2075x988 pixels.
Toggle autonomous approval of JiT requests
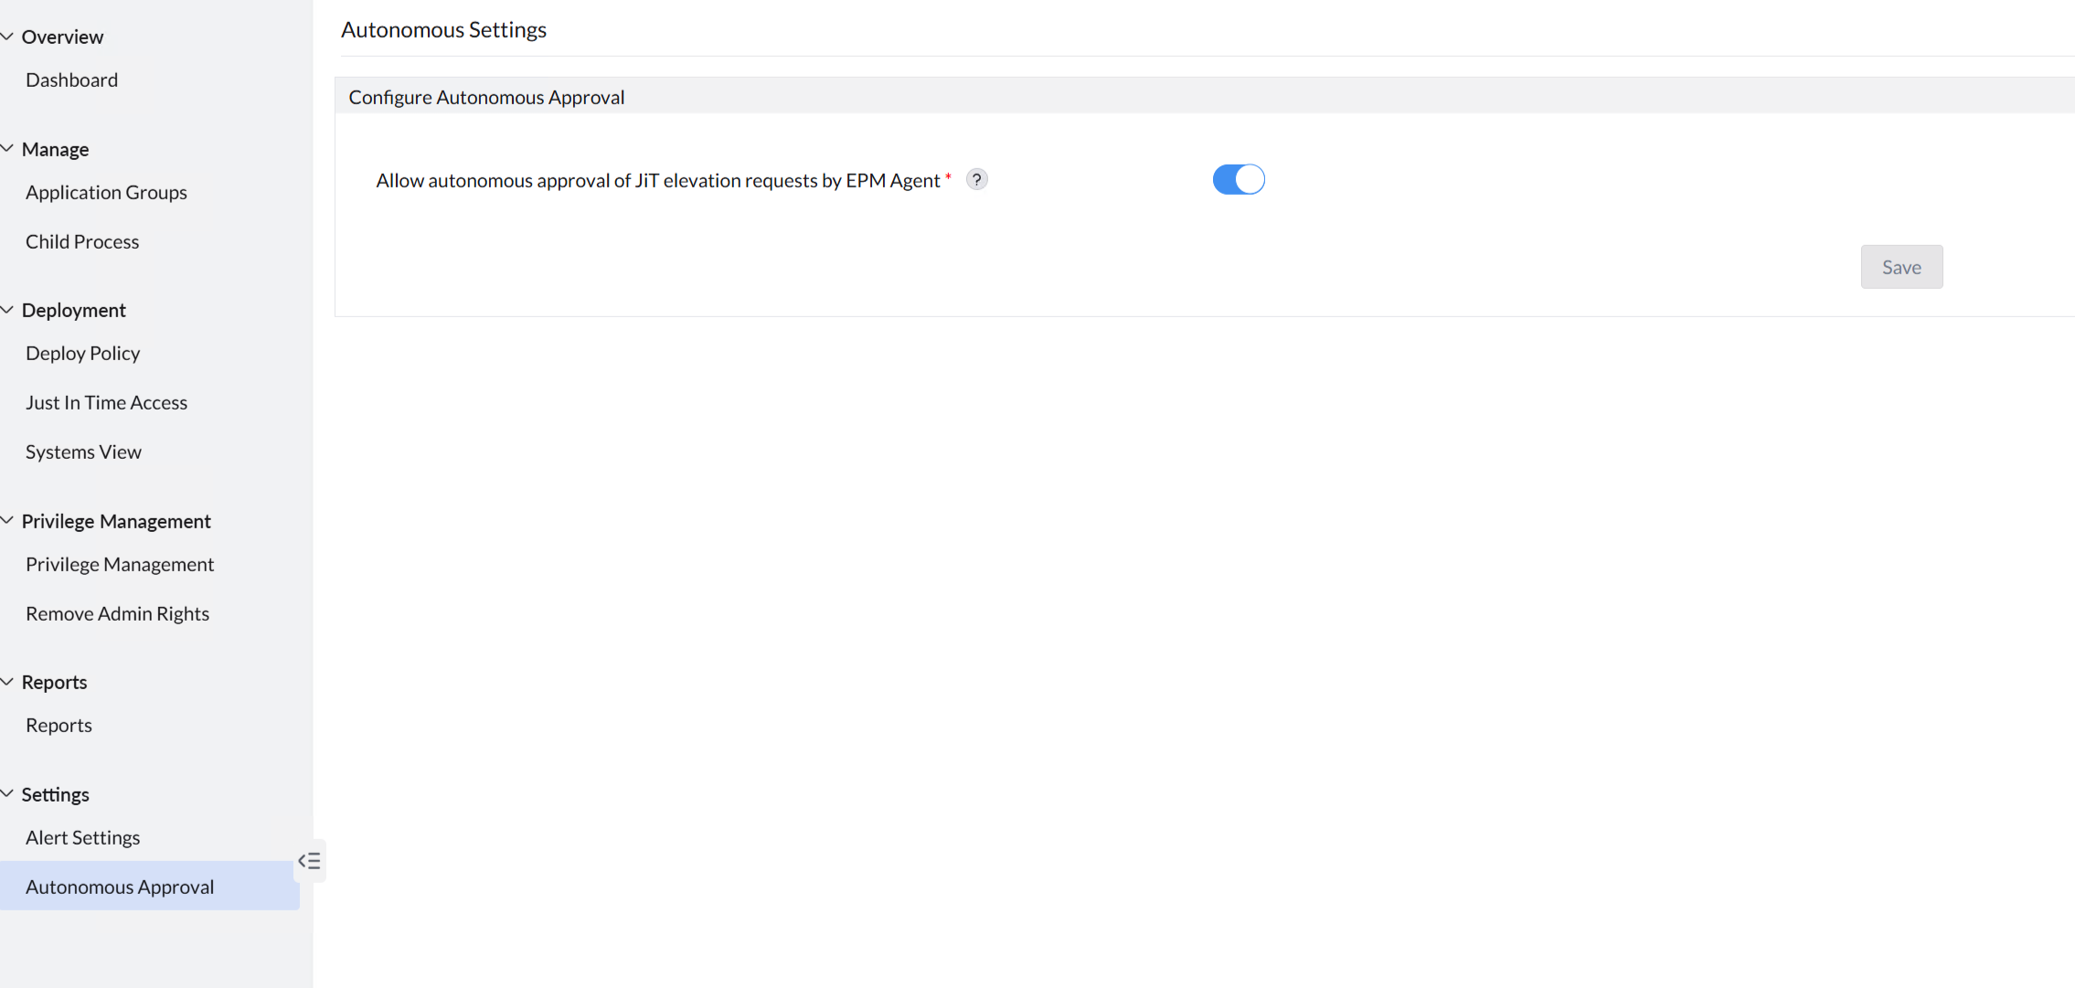[1238, 180]
